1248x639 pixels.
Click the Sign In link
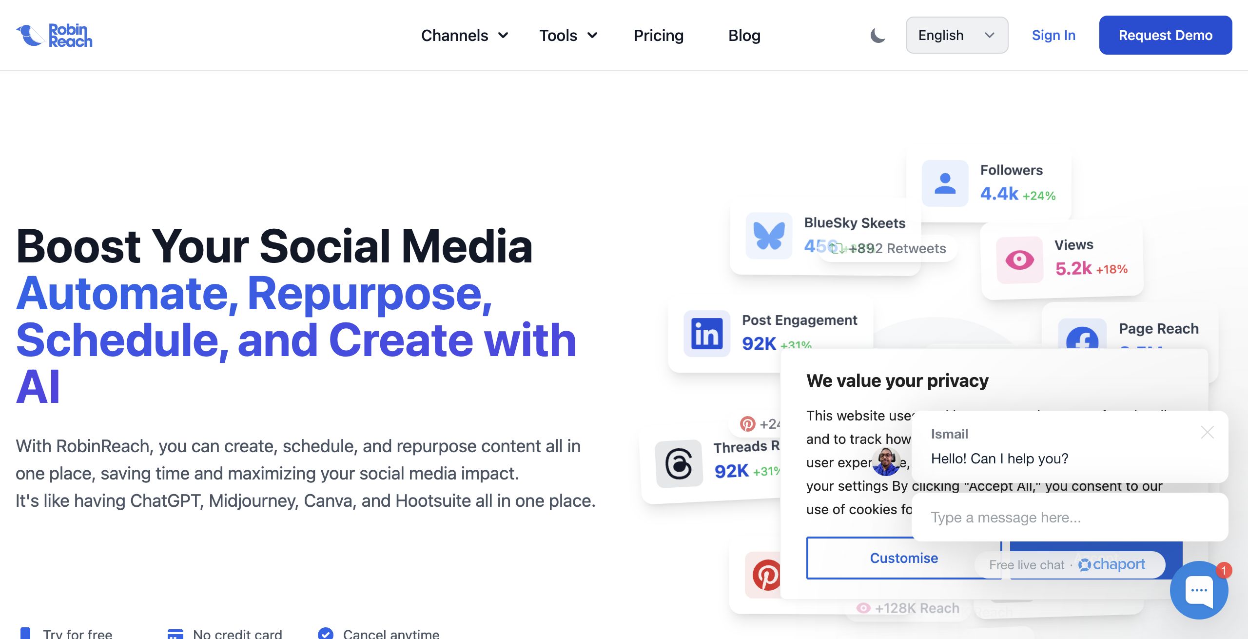point(1053,35)
